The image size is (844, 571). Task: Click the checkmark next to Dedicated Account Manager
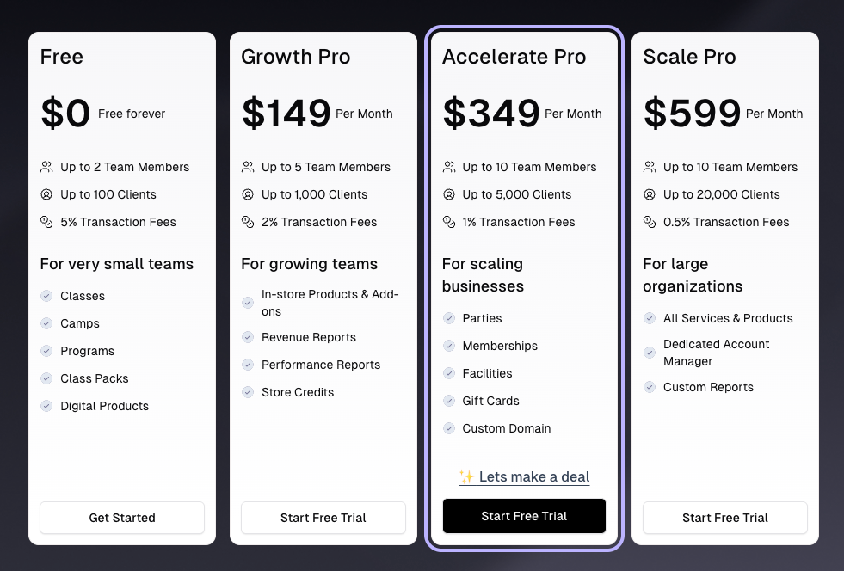[650, 353]
